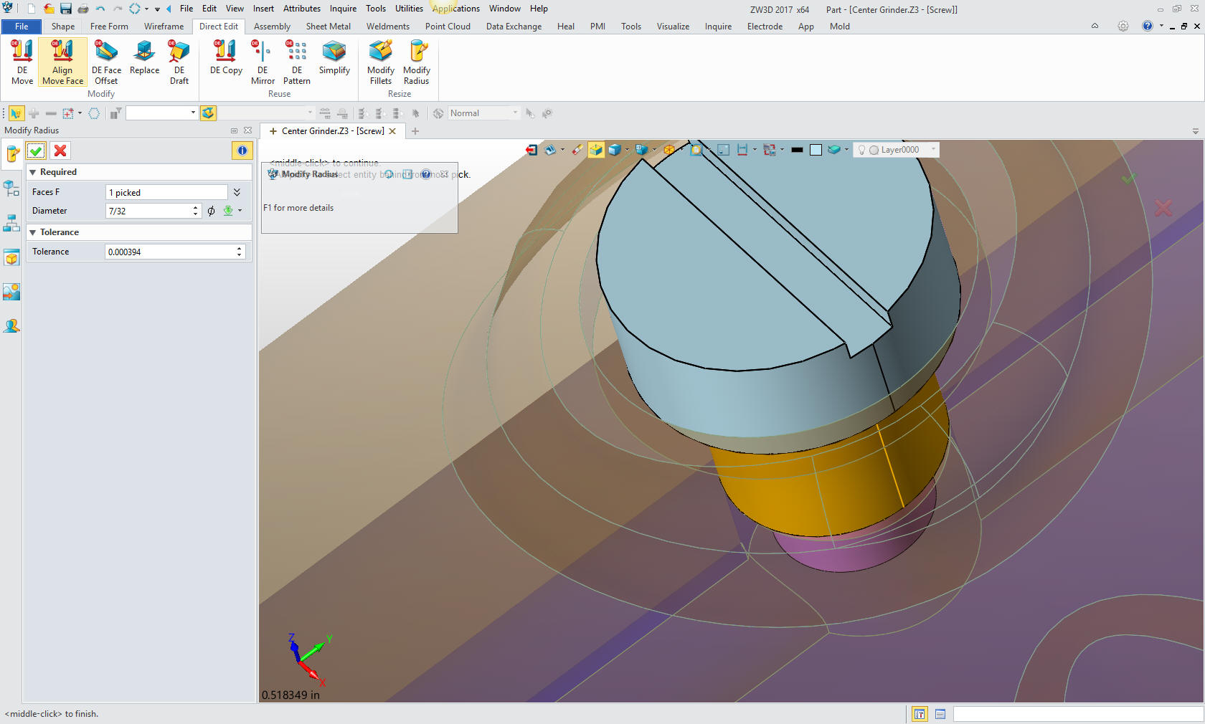The width and height of the screenshot is (1205, 724).
Task: Open the Layer0000 dropdown
Action: tap(933, 150)
